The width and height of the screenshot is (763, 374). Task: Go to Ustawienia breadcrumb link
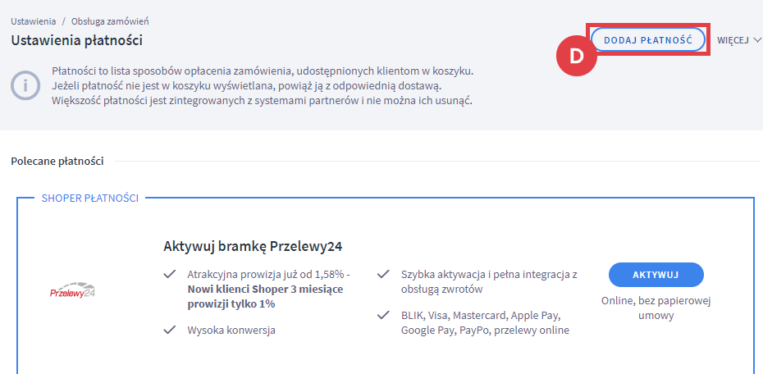[33, 21]
